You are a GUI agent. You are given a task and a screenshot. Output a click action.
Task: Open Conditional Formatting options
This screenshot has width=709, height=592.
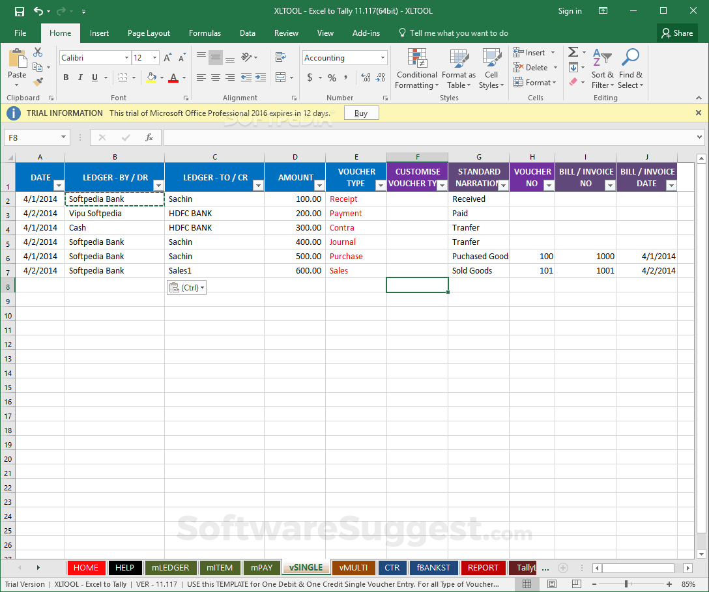point(416,68)
